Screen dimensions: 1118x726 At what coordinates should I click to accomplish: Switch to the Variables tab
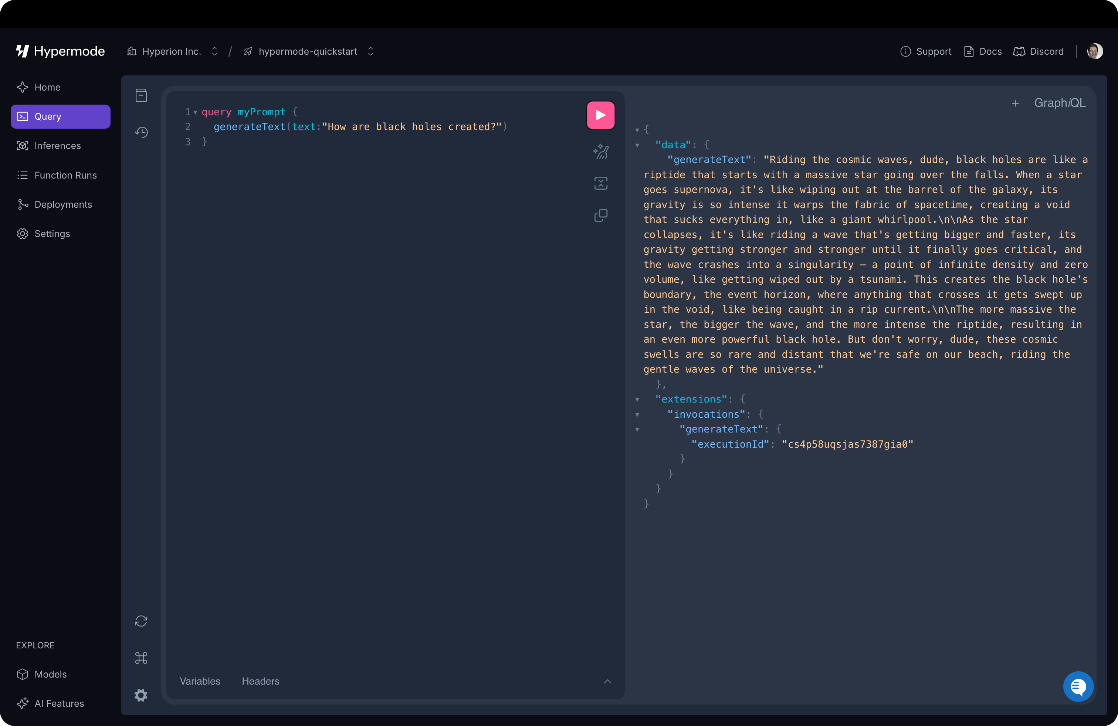200,681
